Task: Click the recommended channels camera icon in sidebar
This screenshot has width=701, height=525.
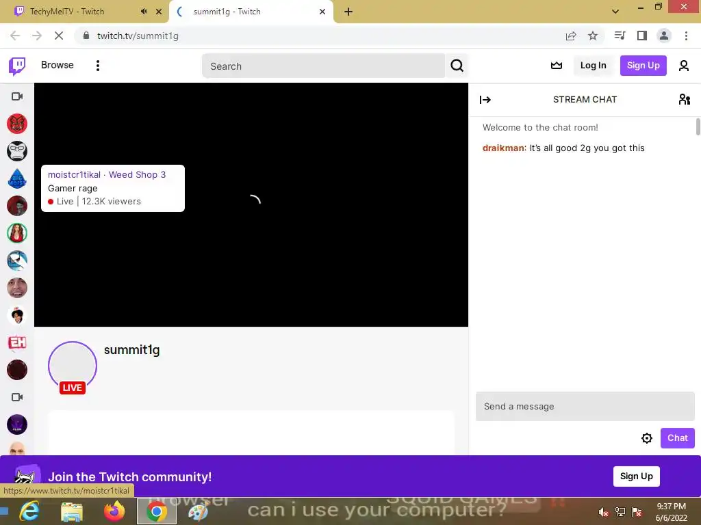Action: (x=17, y=96)
